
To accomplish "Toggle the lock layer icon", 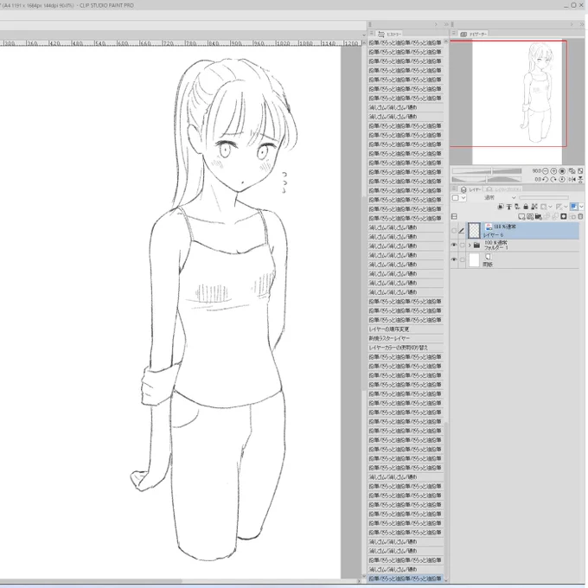I will [x=526, y=207].
